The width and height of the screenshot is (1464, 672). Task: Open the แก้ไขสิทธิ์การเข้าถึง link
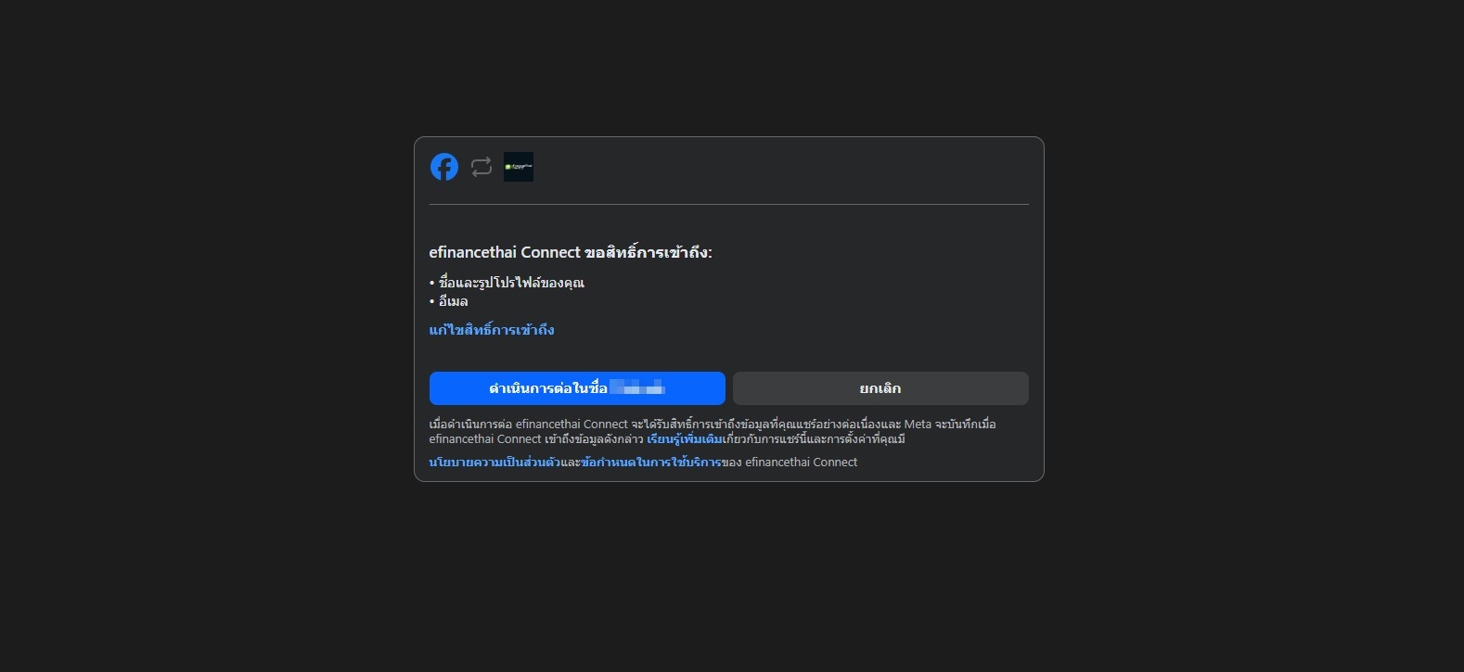point(492,330)
